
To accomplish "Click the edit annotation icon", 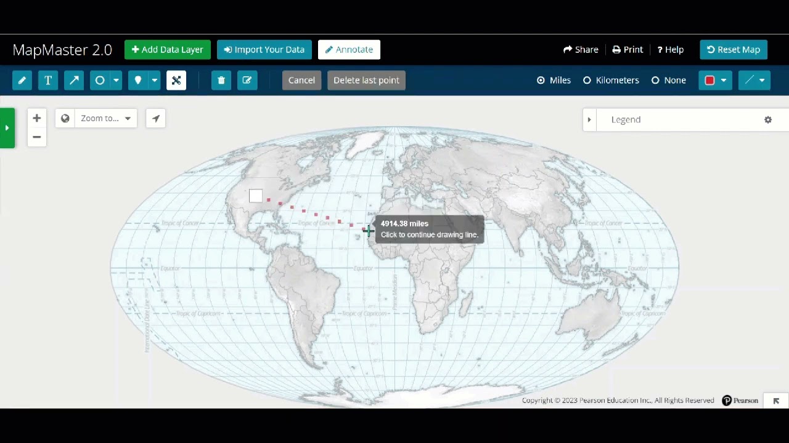I will (247, 80).
